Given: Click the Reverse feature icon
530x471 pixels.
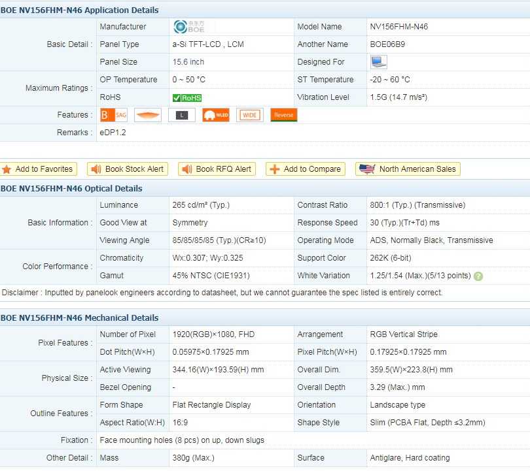Looking at the screenshot, I should click(284, 115).
